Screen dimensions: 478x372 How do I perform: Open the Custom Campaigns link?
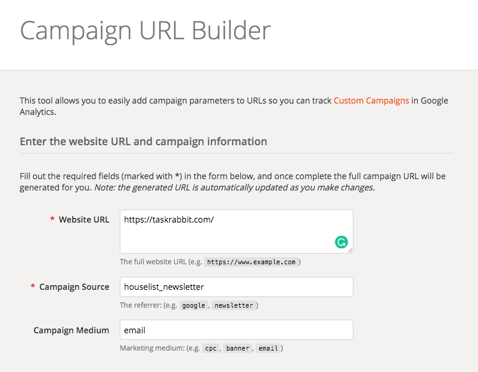click(x=371, y=101)
